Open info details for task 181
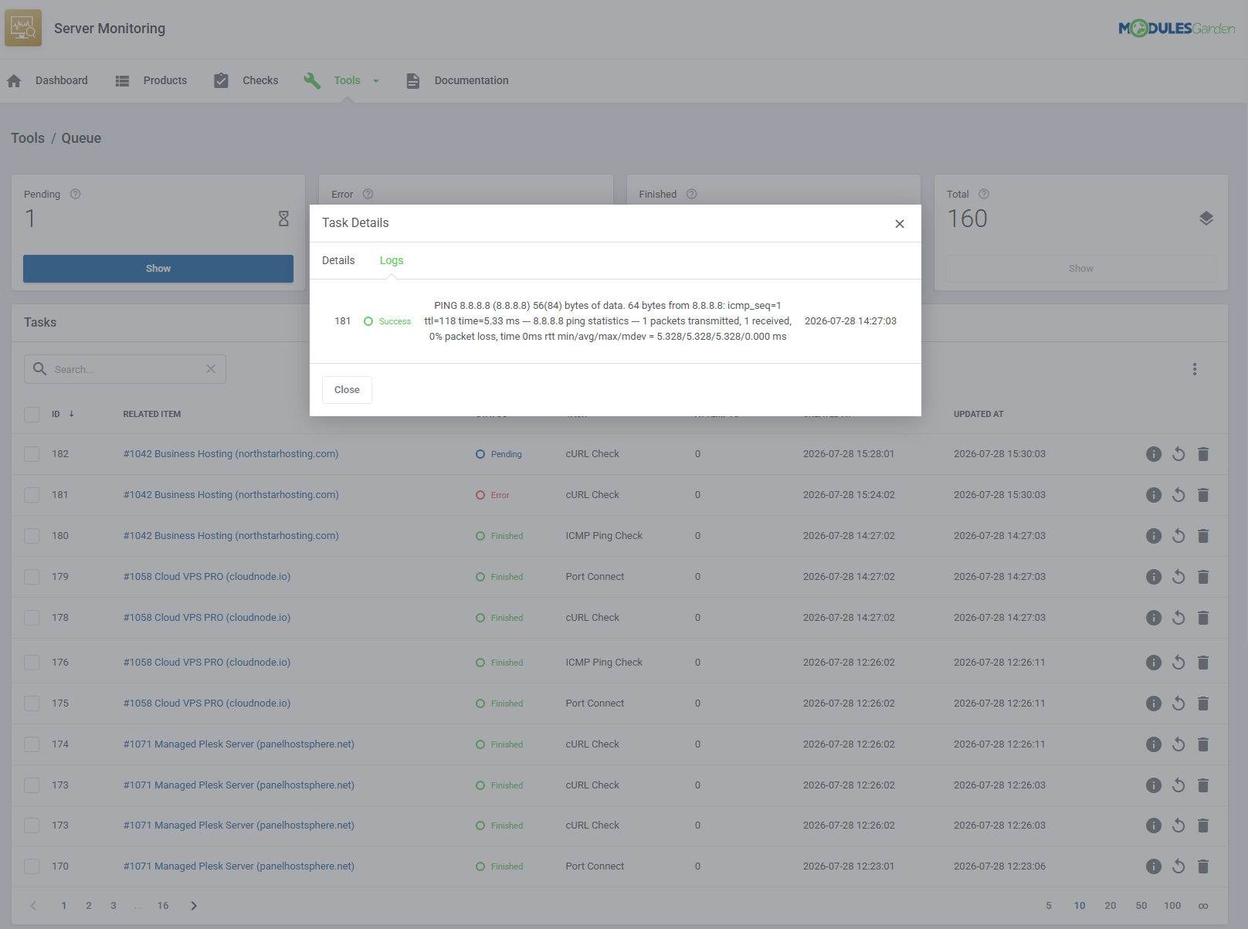 pos(1154,495)
